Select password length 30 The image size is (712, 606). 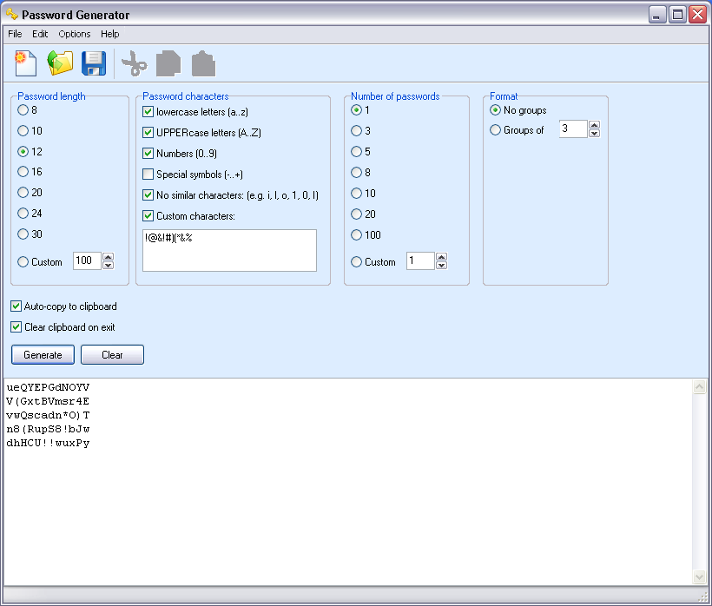[23, 234]
